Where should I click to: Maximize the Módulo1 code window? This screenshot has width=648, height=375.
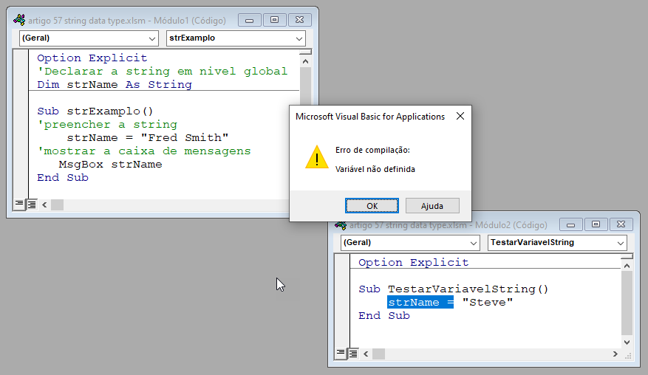point(274,20)
